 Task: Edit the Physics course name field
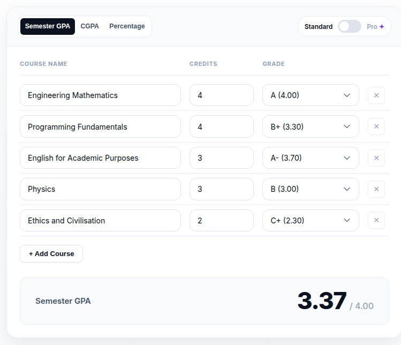click(100, 189)
